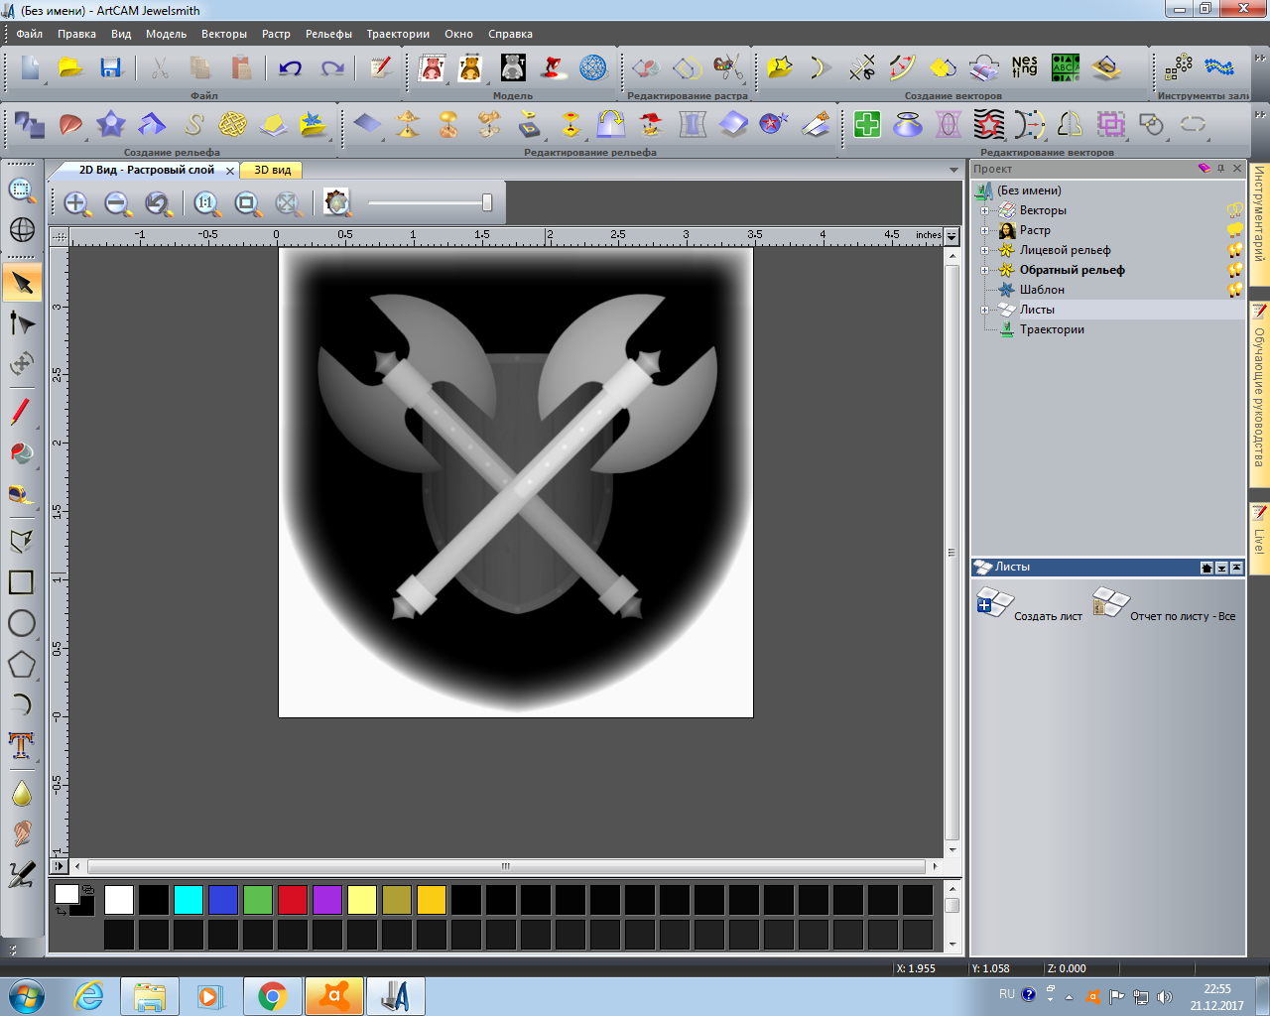
Task: Select the red Paint Brush tool
Action: tap(22, 411)
